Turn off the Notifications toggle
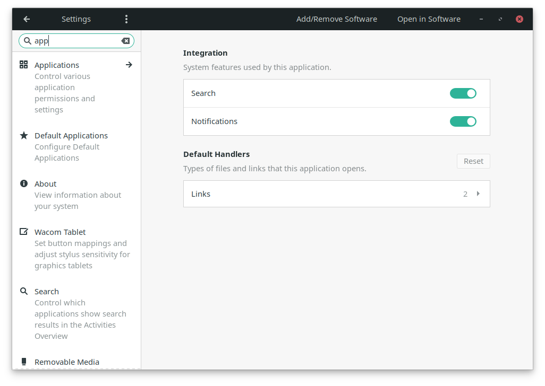The height and width of the screenshot is (386, 545). click(x=463, y=121)
